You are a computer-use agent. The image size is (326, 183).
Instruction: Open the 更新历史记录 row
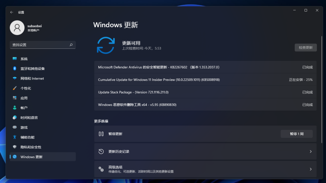[x=205, y=151]
